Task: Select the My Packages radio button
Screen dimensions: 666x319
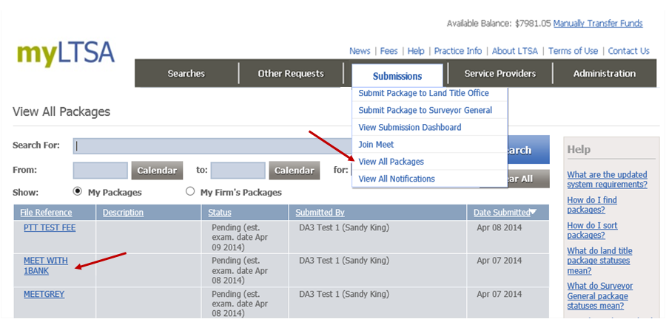Action: (x=77, y=191)
